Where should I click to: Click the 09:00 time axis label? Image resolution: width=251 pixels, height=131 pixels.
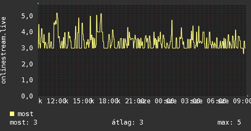coord(242,101)
